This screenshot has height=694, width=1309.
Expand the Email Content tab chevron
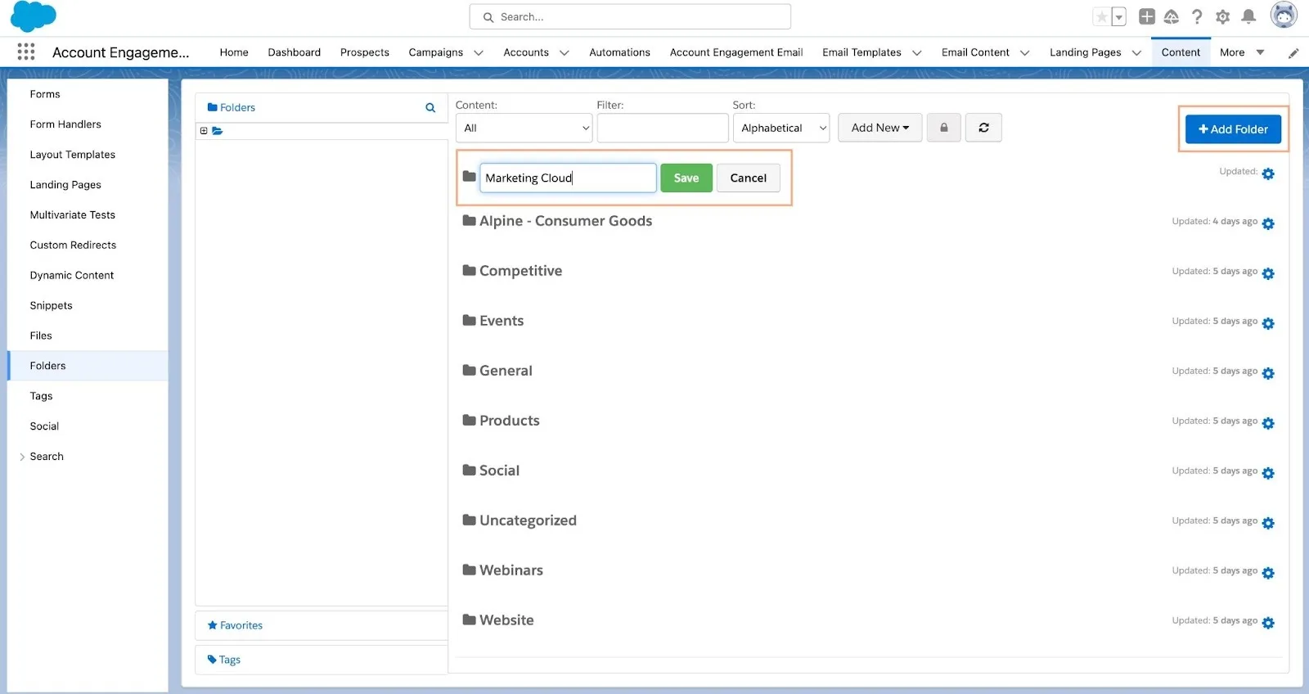[x=1025, y=52]
